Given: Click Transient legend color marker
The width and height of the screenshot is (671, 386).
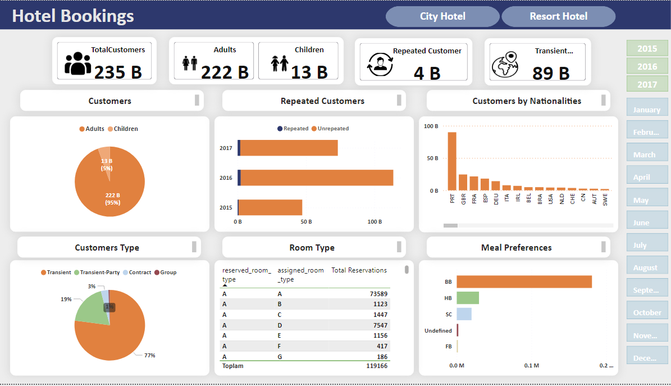Looking at the screenshot, I should [43, 273].
